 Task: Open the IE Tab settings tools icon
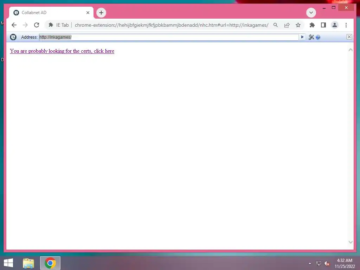311,37
